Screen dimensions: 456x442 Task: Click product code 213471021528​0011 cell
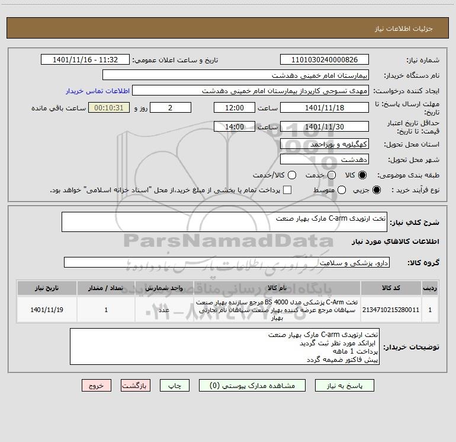pos(391,310)
